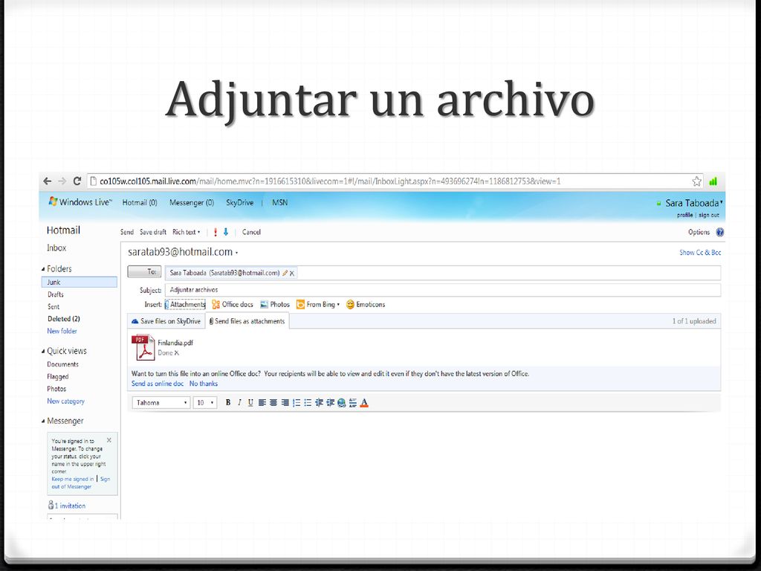
Task: Click the Finlandia.pdf file icon
Action: click(143, 347)
